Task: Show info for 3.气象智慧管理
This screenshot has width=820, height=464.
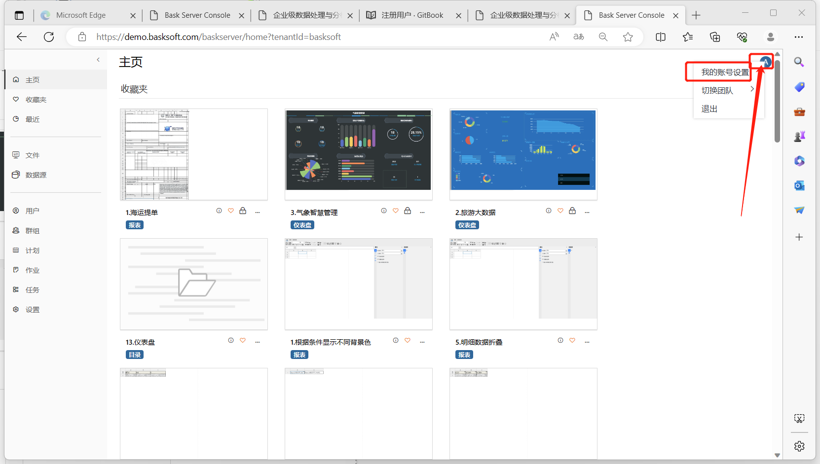Action: pyautogui.click(x=384, y=211)
